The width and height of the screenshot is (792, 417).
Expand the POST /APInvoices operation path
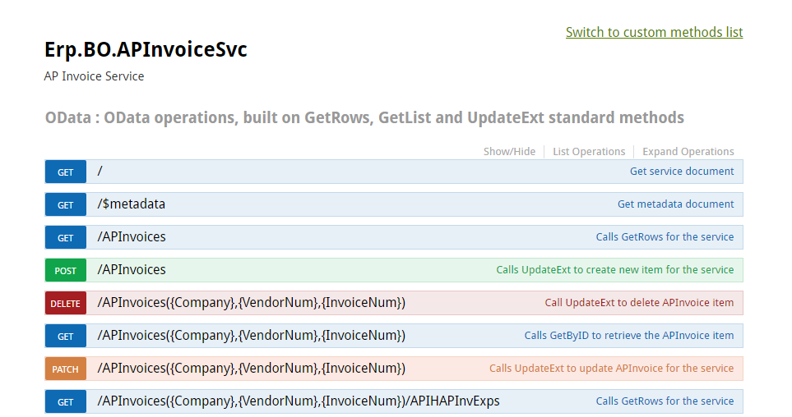pos(132,270)
